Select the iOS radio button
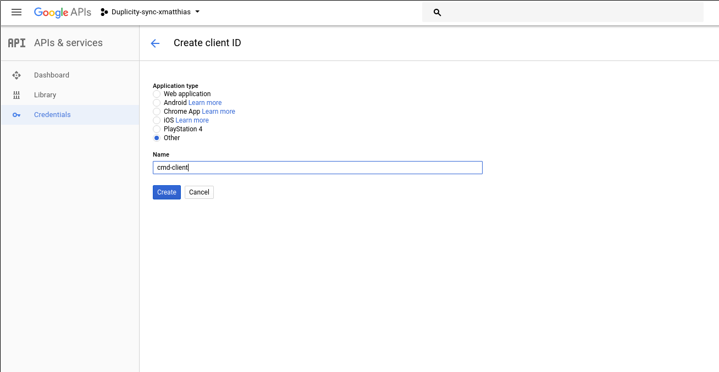Image resolution: width=719 pixels, height=372 pixels. click(157, 120)
